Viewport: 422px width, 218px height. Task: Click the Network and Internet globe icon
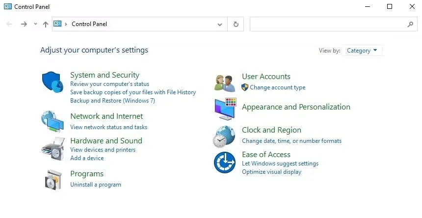(x=52, y=121)
